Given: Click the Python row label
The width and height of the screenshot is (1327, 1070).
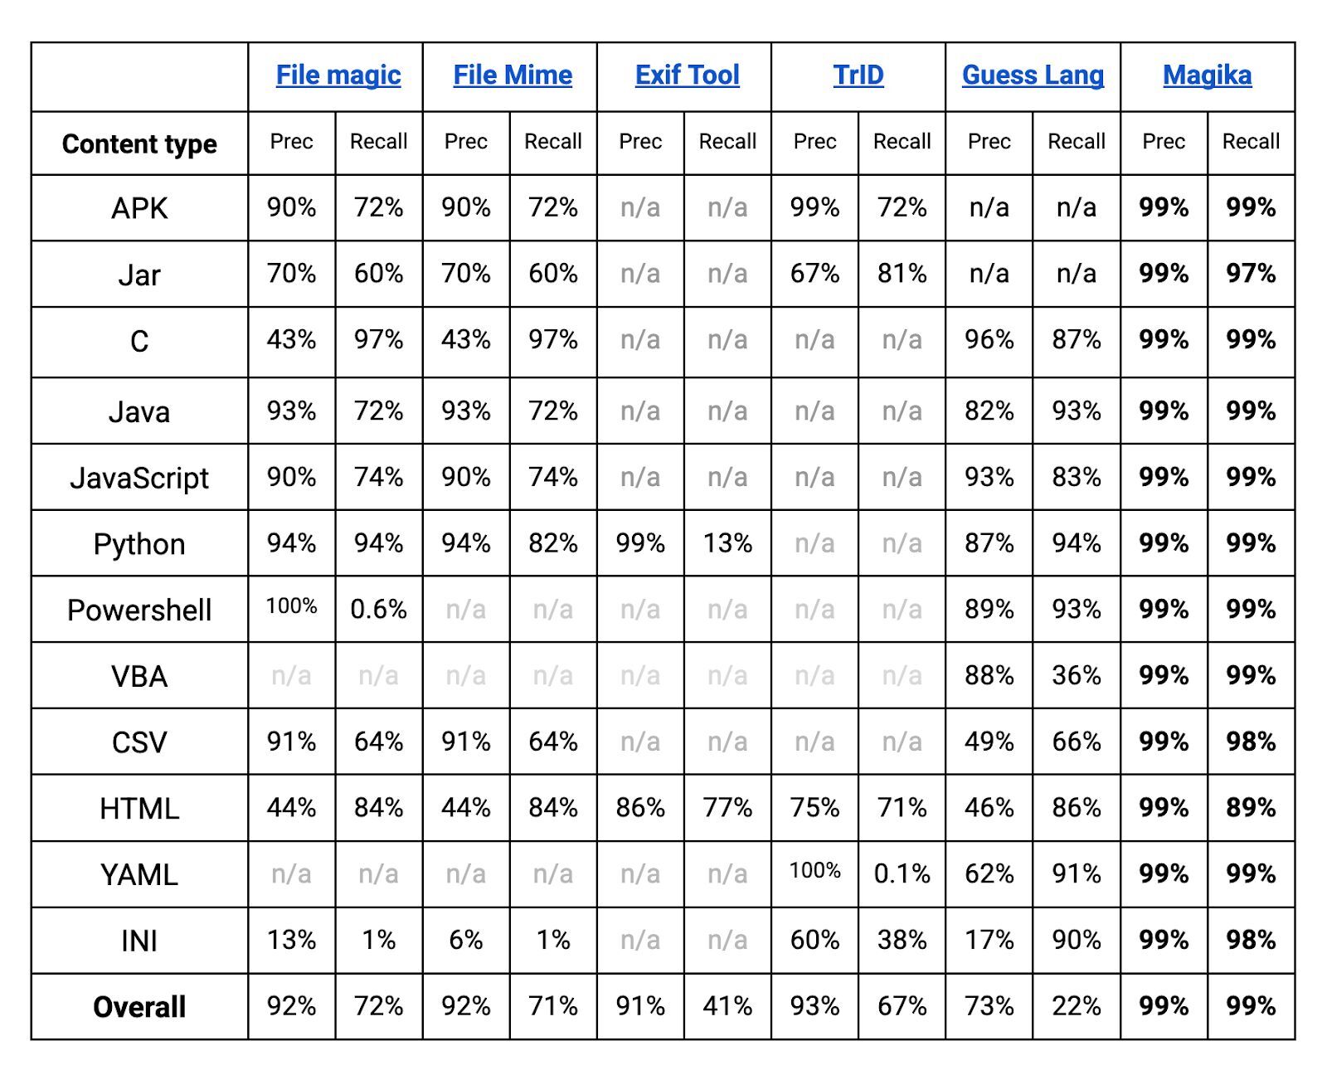Looking at the screenshot, I should 139,544.
